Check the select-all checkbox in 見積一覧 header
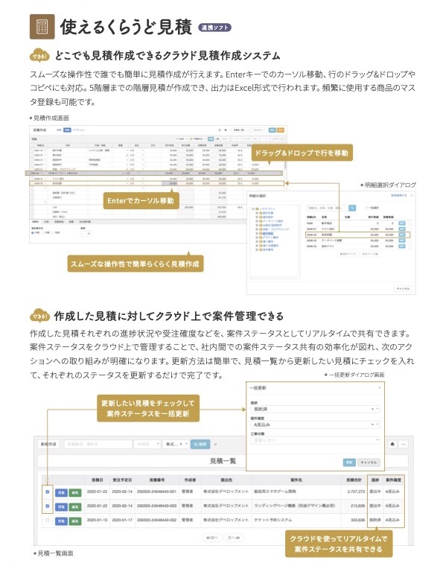 [47, 480]
